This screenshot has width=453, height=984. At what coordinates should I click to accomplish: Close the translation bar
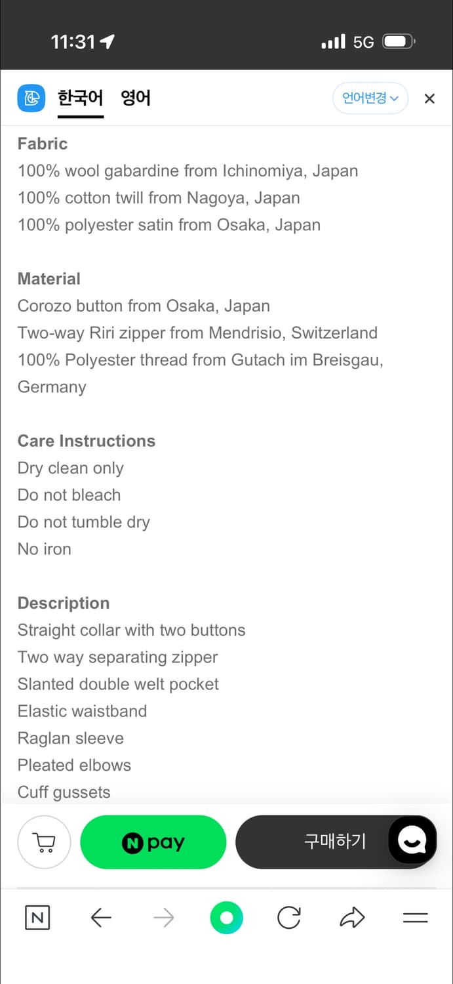pos(429,99)
